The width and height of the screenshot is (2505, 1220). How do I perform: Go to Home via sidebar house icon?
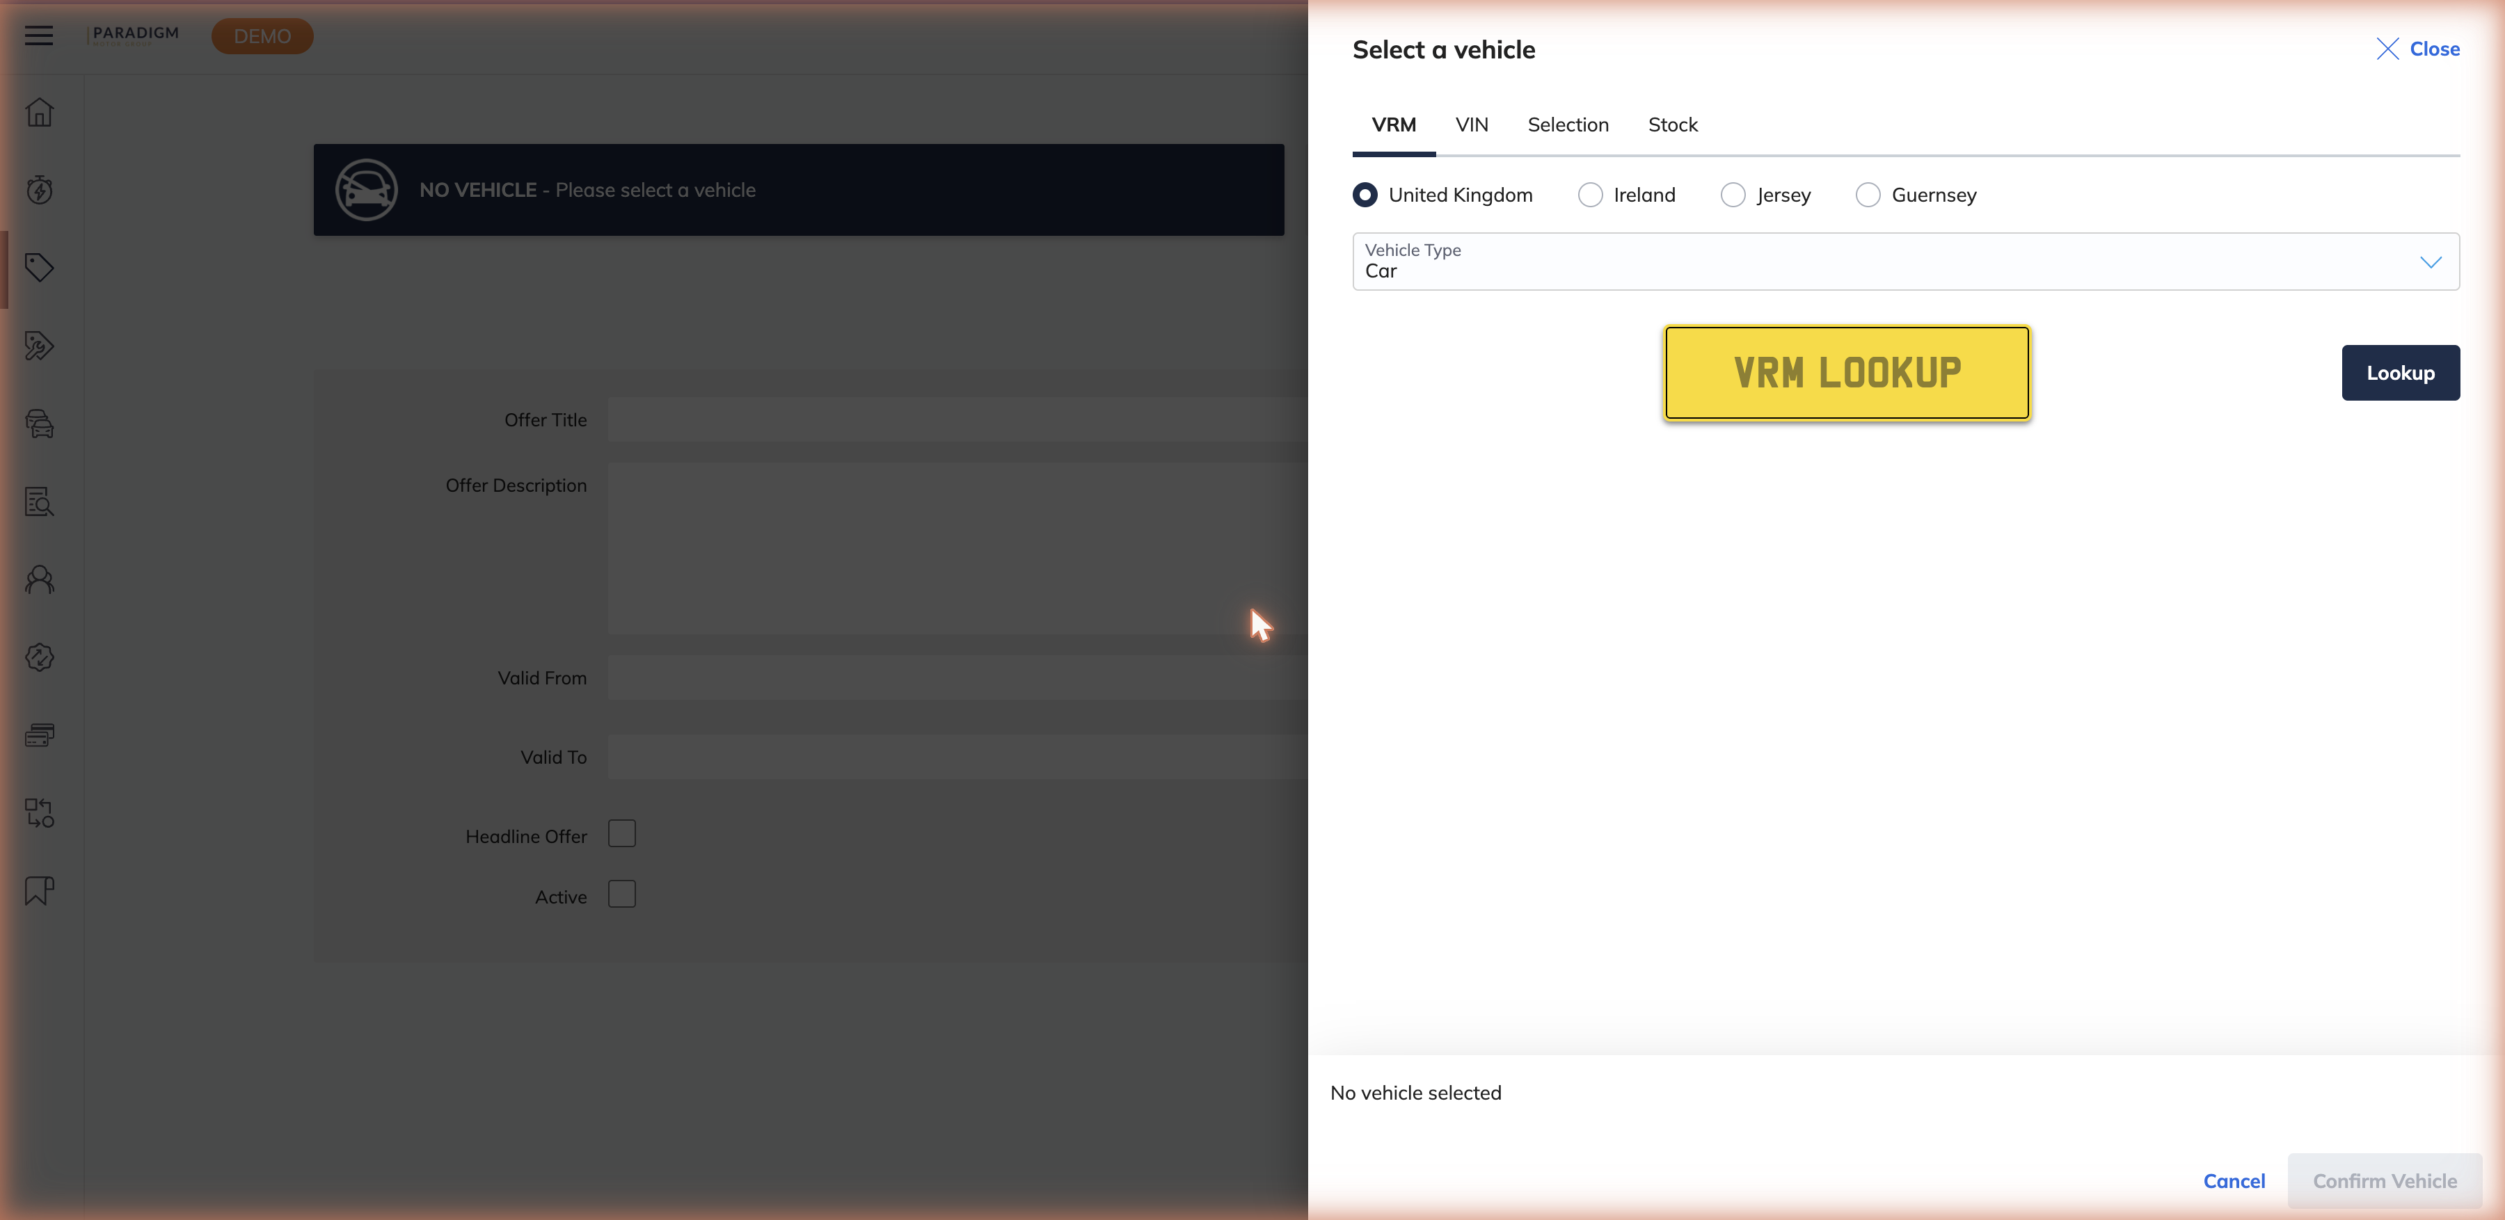[x=39, y=112]
